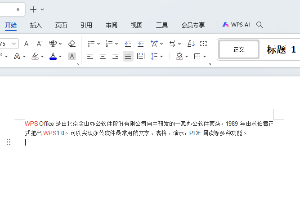Screen dimensions: 300x199
Task: Click the increase font size icon
Action: 27,44
